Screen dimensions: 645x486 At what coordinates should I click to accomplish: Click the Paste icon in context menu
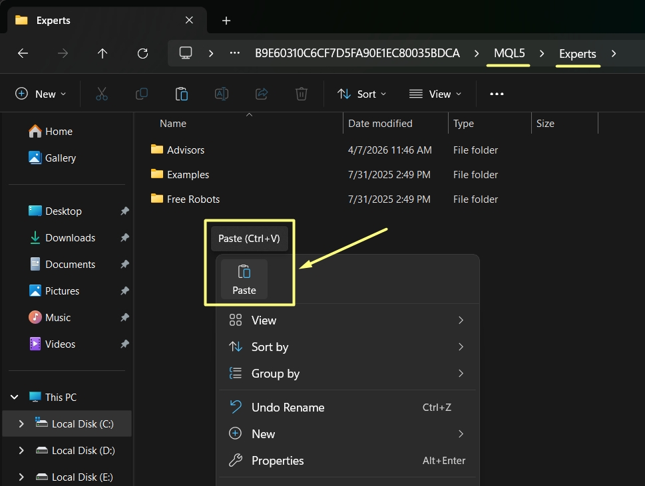[244, 279]
